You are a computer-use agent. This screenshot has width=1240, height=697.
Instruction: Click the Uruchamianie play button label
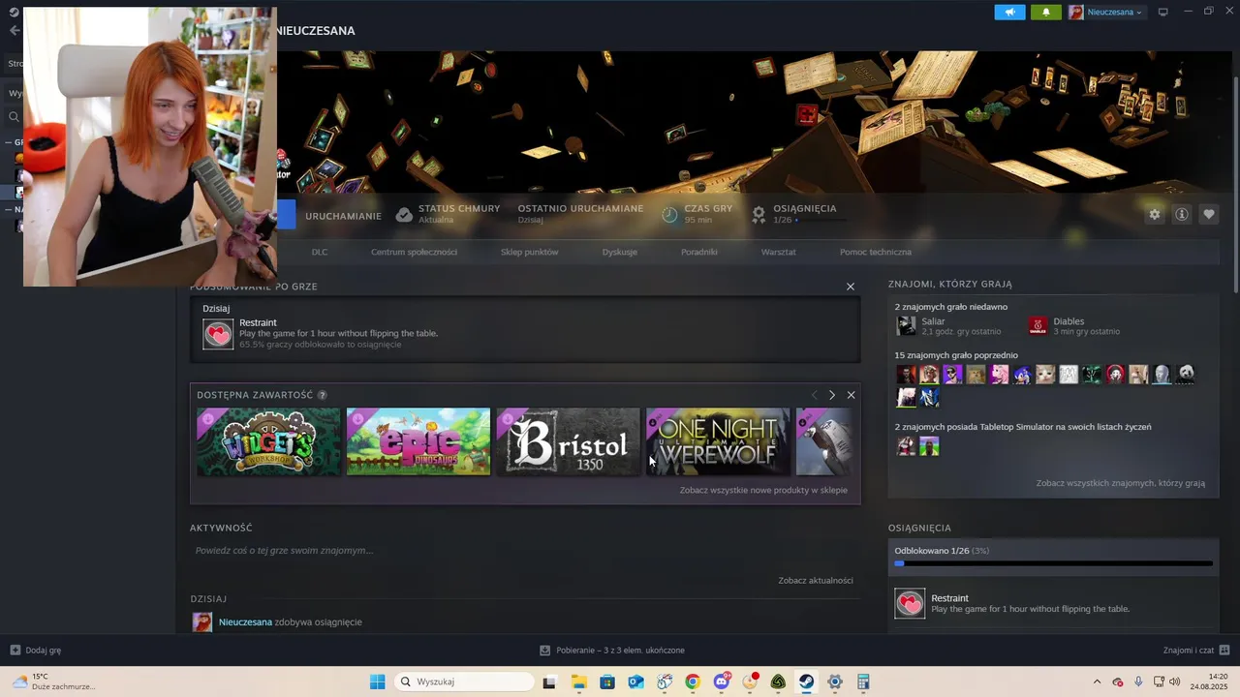(343, 216)
